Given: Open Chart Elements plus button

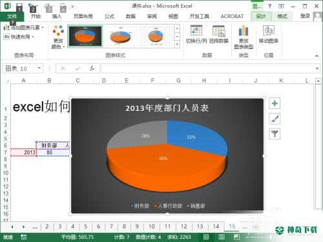Looking at the screenshot, I should (x=275, y=103).
